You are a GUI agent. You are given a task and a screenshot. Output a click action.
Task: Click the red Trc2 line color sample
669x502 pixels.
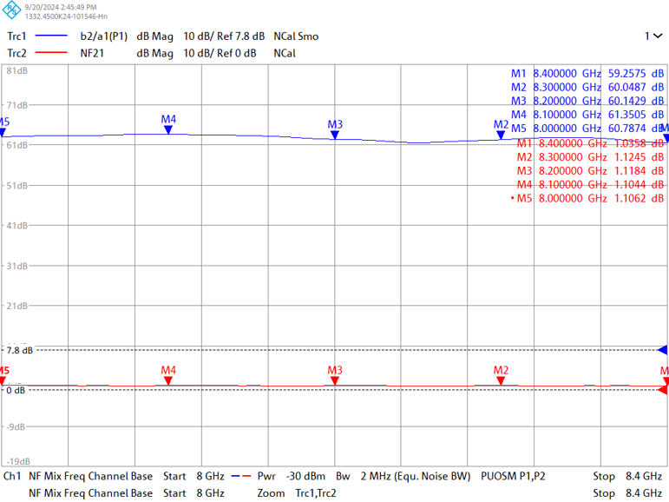click(50, 53)
